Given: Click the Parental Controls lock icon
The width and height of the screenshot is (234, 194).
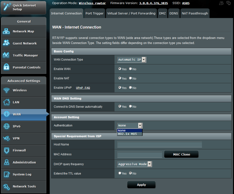Looking at the screenshot, I should click(x=6, y=67).
